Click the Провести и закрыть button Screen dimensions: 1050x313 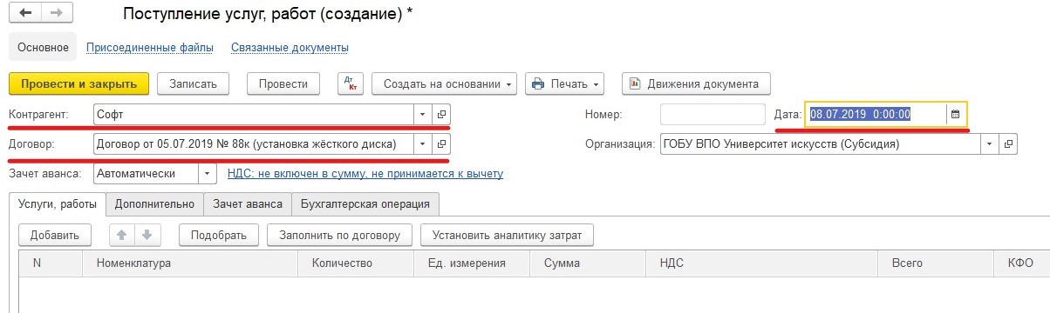tap(79, 84)
